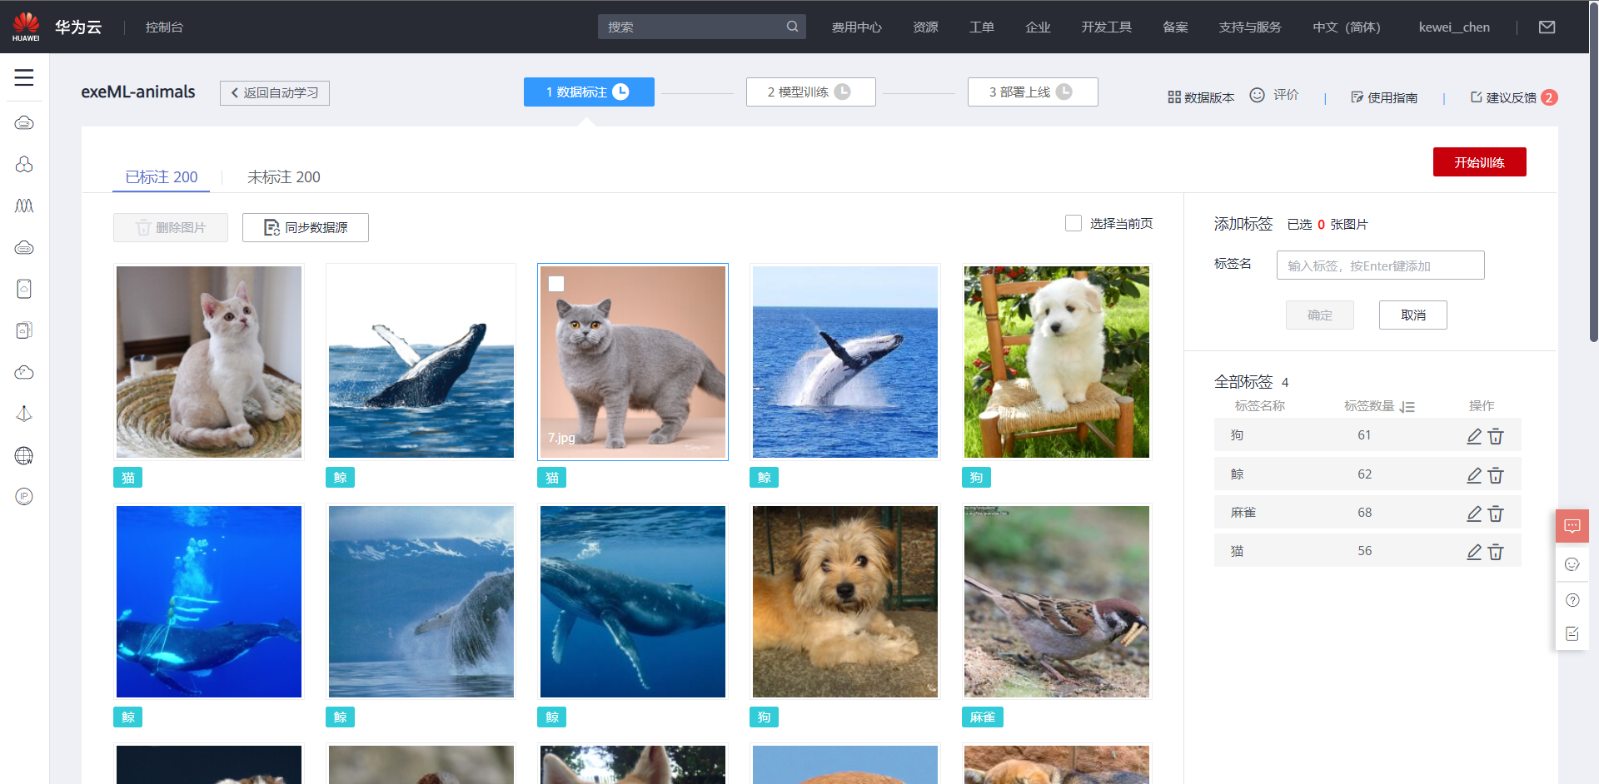Screen dimensions: 1599x784
Task: Click the 麻雀 tag under sparrow image
Action: [983, 717]
